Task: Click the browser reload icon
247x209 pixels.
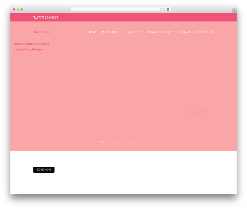Action: [161, 9]
